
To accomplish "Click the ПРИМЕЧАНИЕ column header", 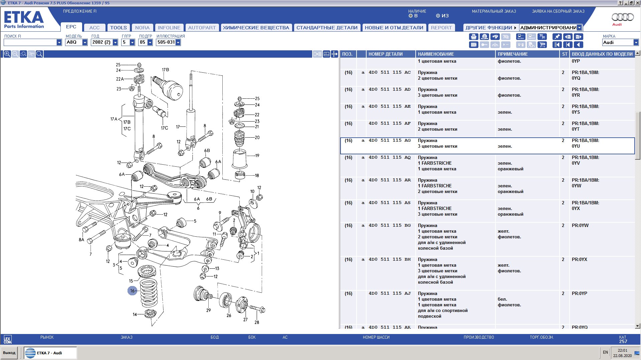I will click(x=527, y=54).
